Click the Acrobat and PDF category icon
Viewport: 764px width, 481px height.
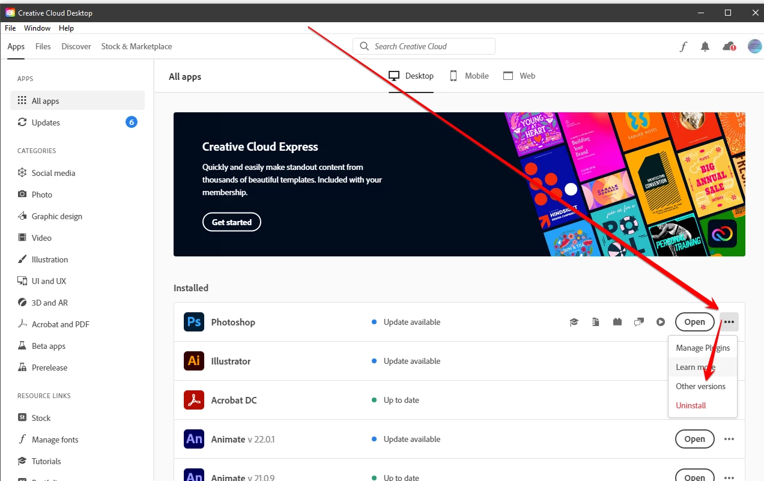(22, 324)
